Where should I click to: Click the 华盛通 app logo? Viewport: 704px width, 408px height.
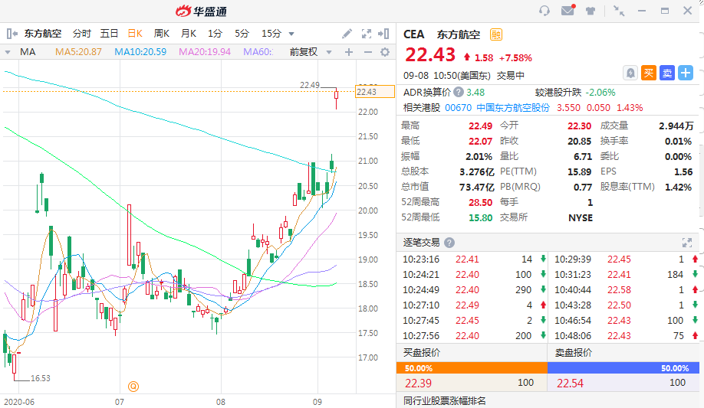pos(201,11)
